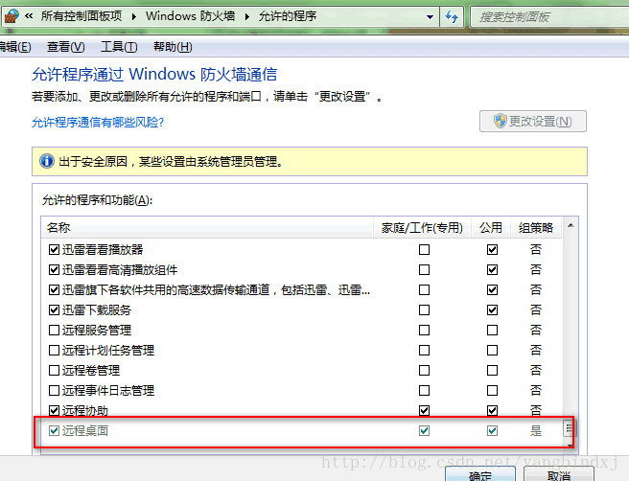The image size is (629, 481).
Task: Enable 家庭/工作 checkbox for 迅雷看看播放器
Action: [x=424, y=250]
